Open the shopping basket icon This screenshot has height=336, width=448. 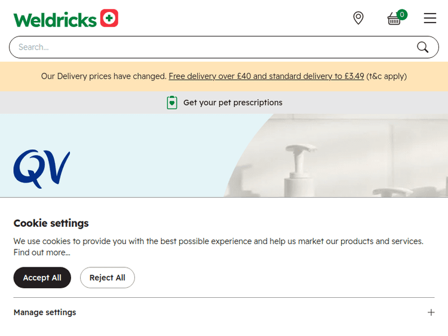pyautogui.click(x=394, y=20)
